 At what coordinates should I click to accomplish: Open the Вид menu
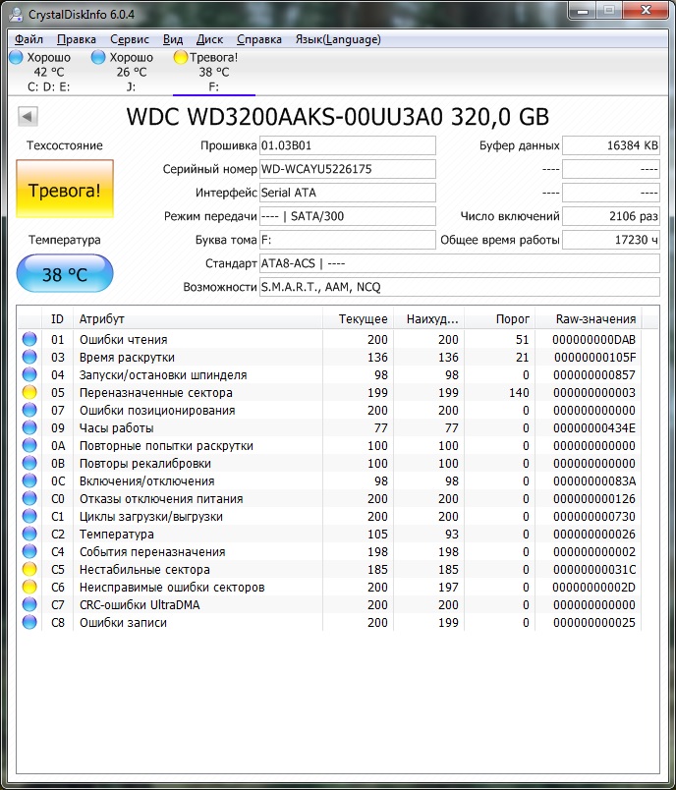(x=172, y=39)
